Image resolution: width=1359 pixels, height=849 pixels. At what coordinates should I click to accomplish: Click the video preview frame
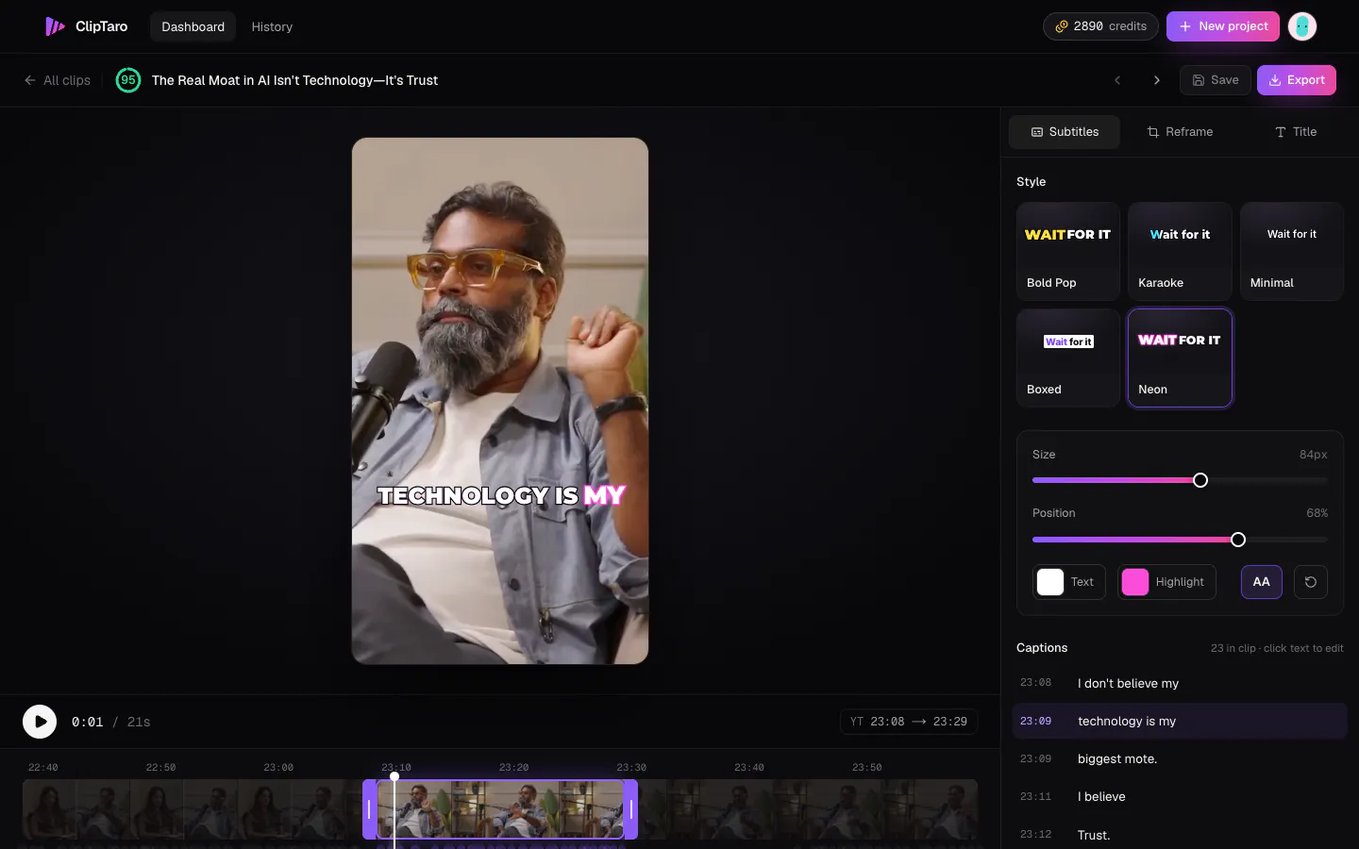click(x=500, y=401)
